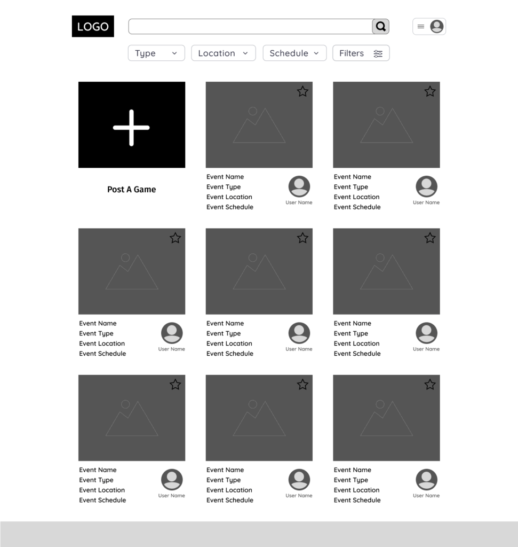This screenshot has height=547, width=518.
Task: Click the Filters sliders icon
Action: click(378, 53)
